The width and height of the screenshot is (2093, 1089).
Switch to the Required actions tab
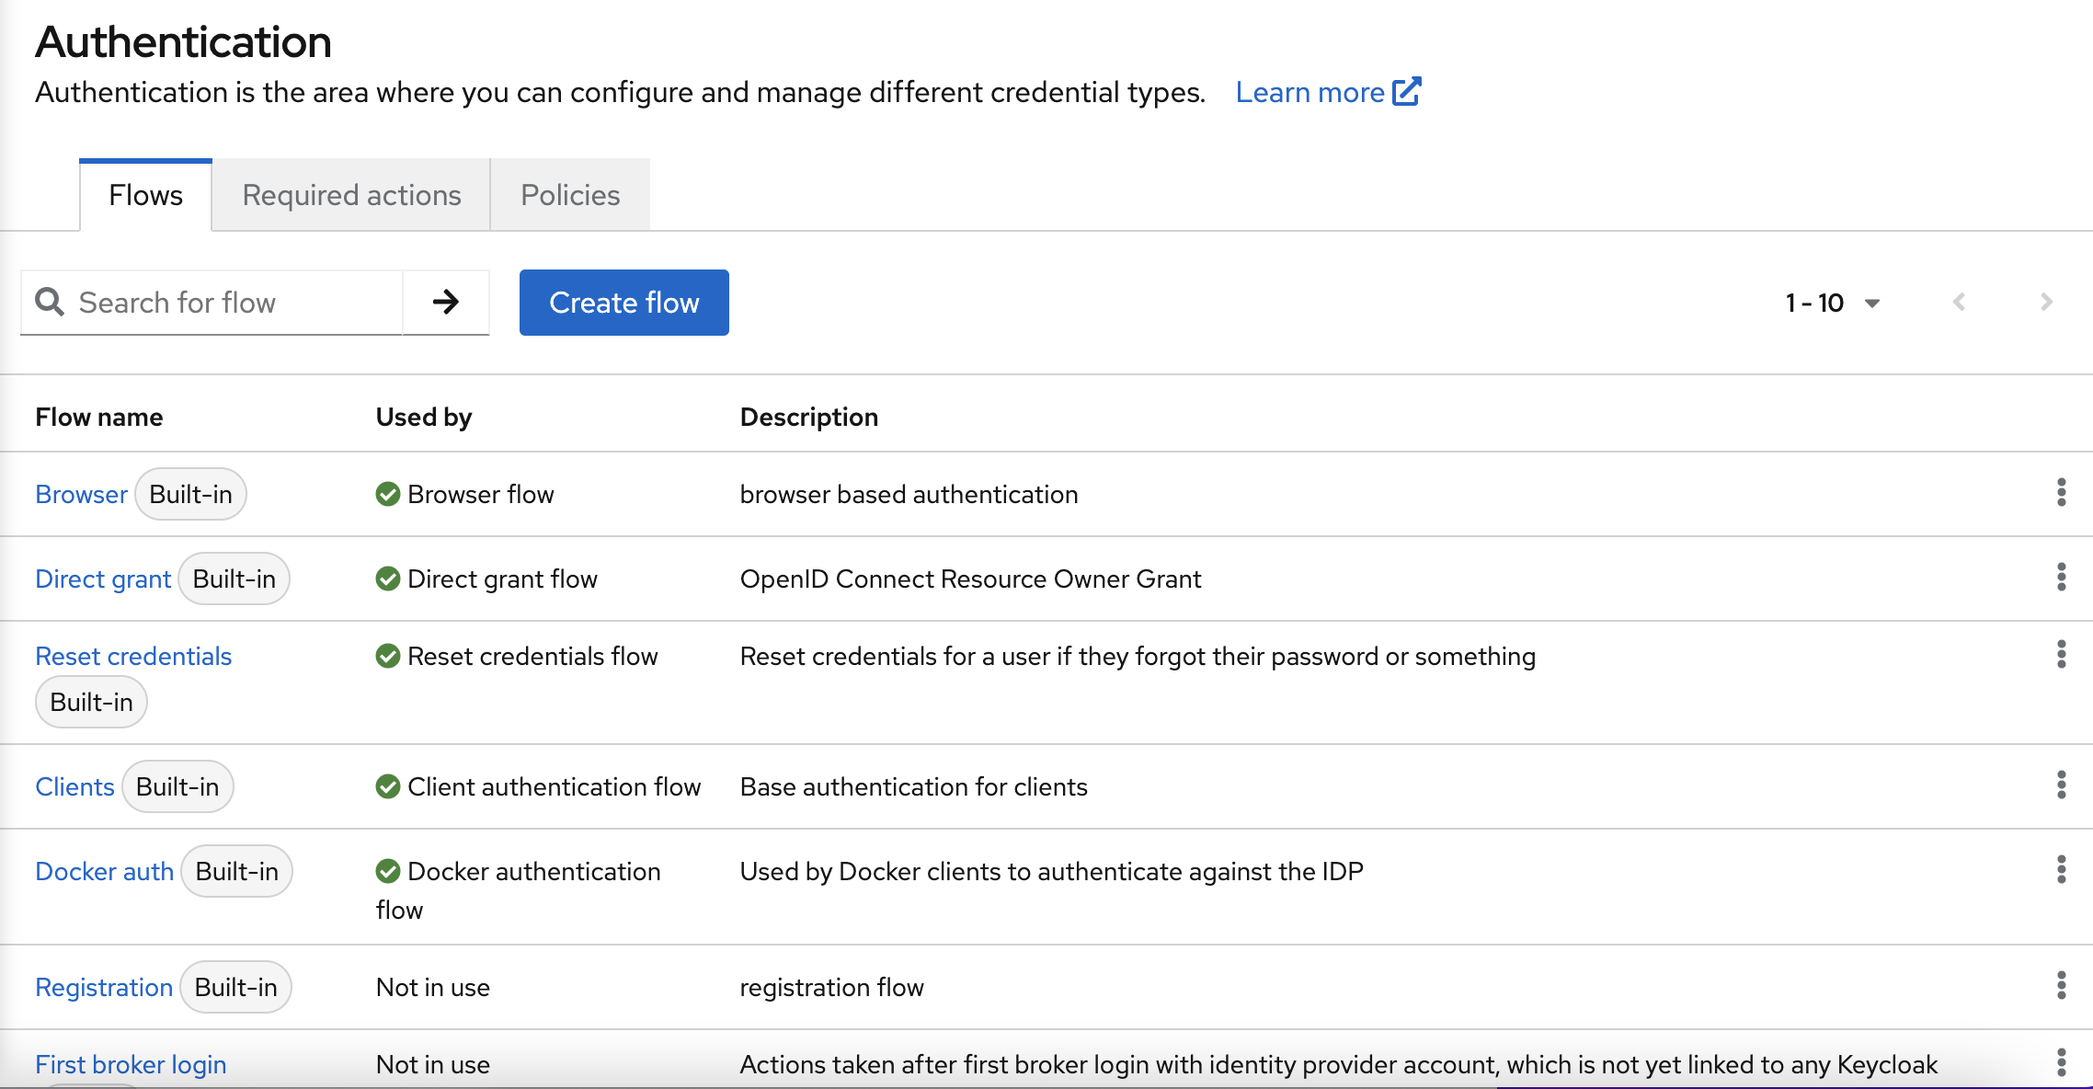tap(350, 194)
